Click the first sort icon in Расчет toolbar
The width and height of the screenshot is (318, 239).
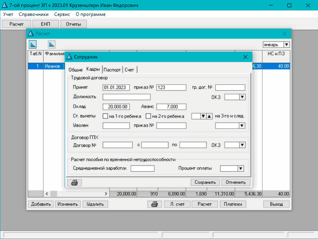pos(33,44)
